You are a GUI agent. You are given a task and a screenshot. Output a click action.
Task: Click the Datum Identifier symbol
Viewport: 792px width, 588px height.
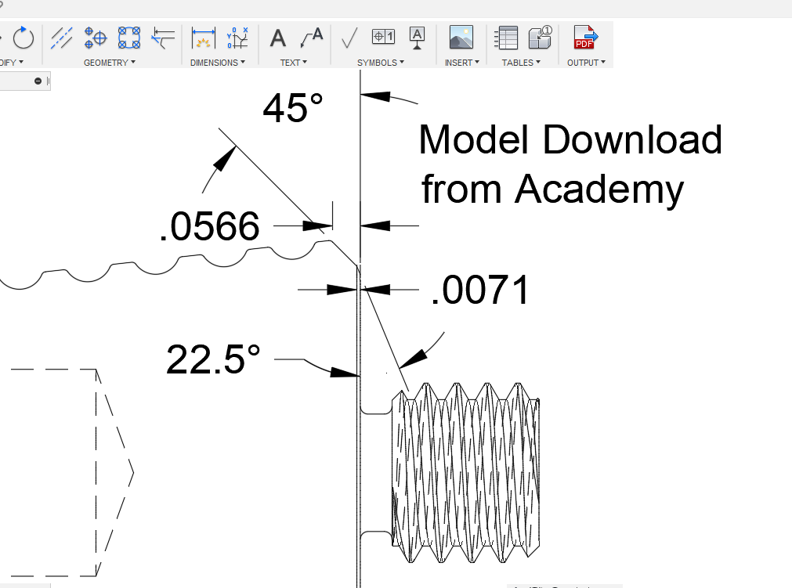(x=418, y=37)
